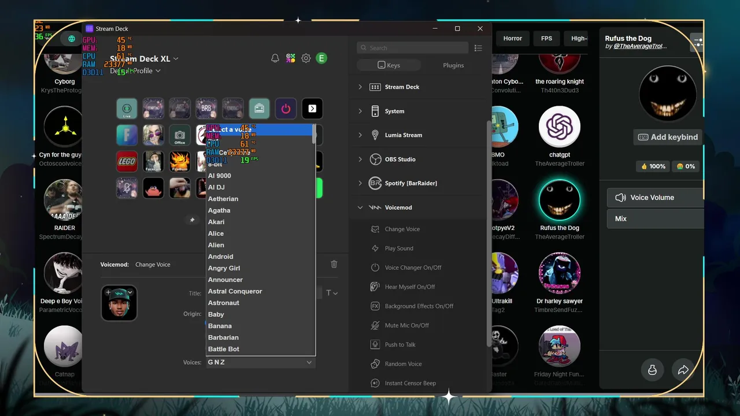Select the muted microphone key
The height and width of the screenshot is (416, 740).
(127, 188)
